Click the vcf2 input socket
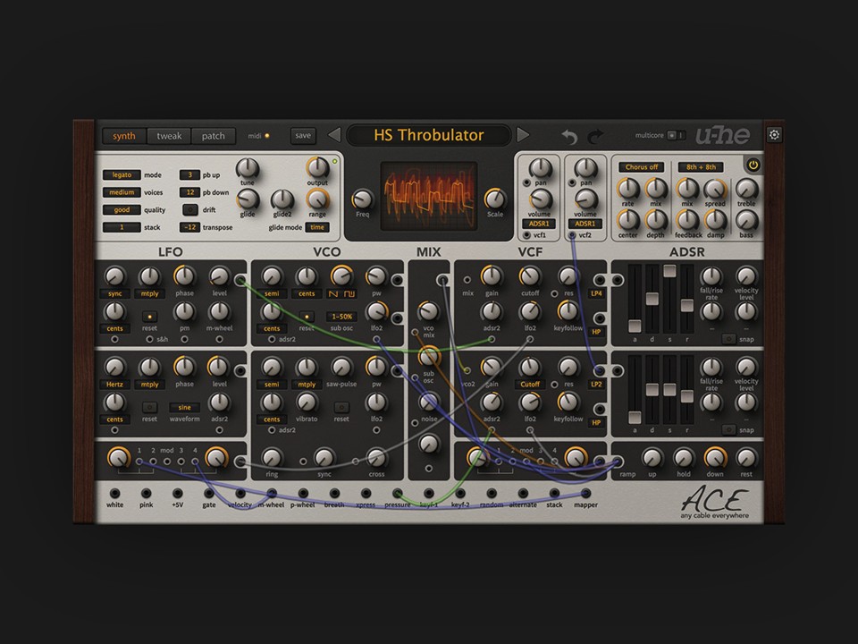 [572, 235]
